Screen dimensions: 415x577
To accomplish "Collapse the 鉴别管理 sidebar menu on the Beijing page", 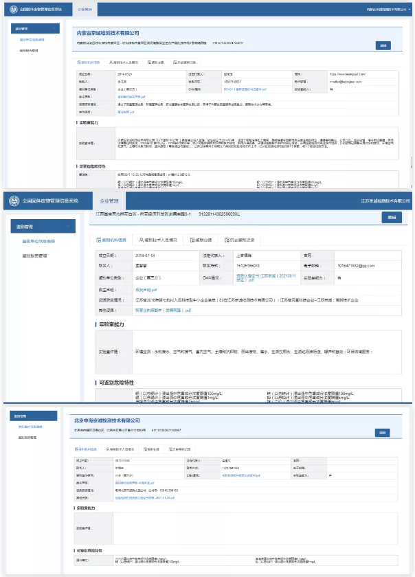I will tap(34, 416).
